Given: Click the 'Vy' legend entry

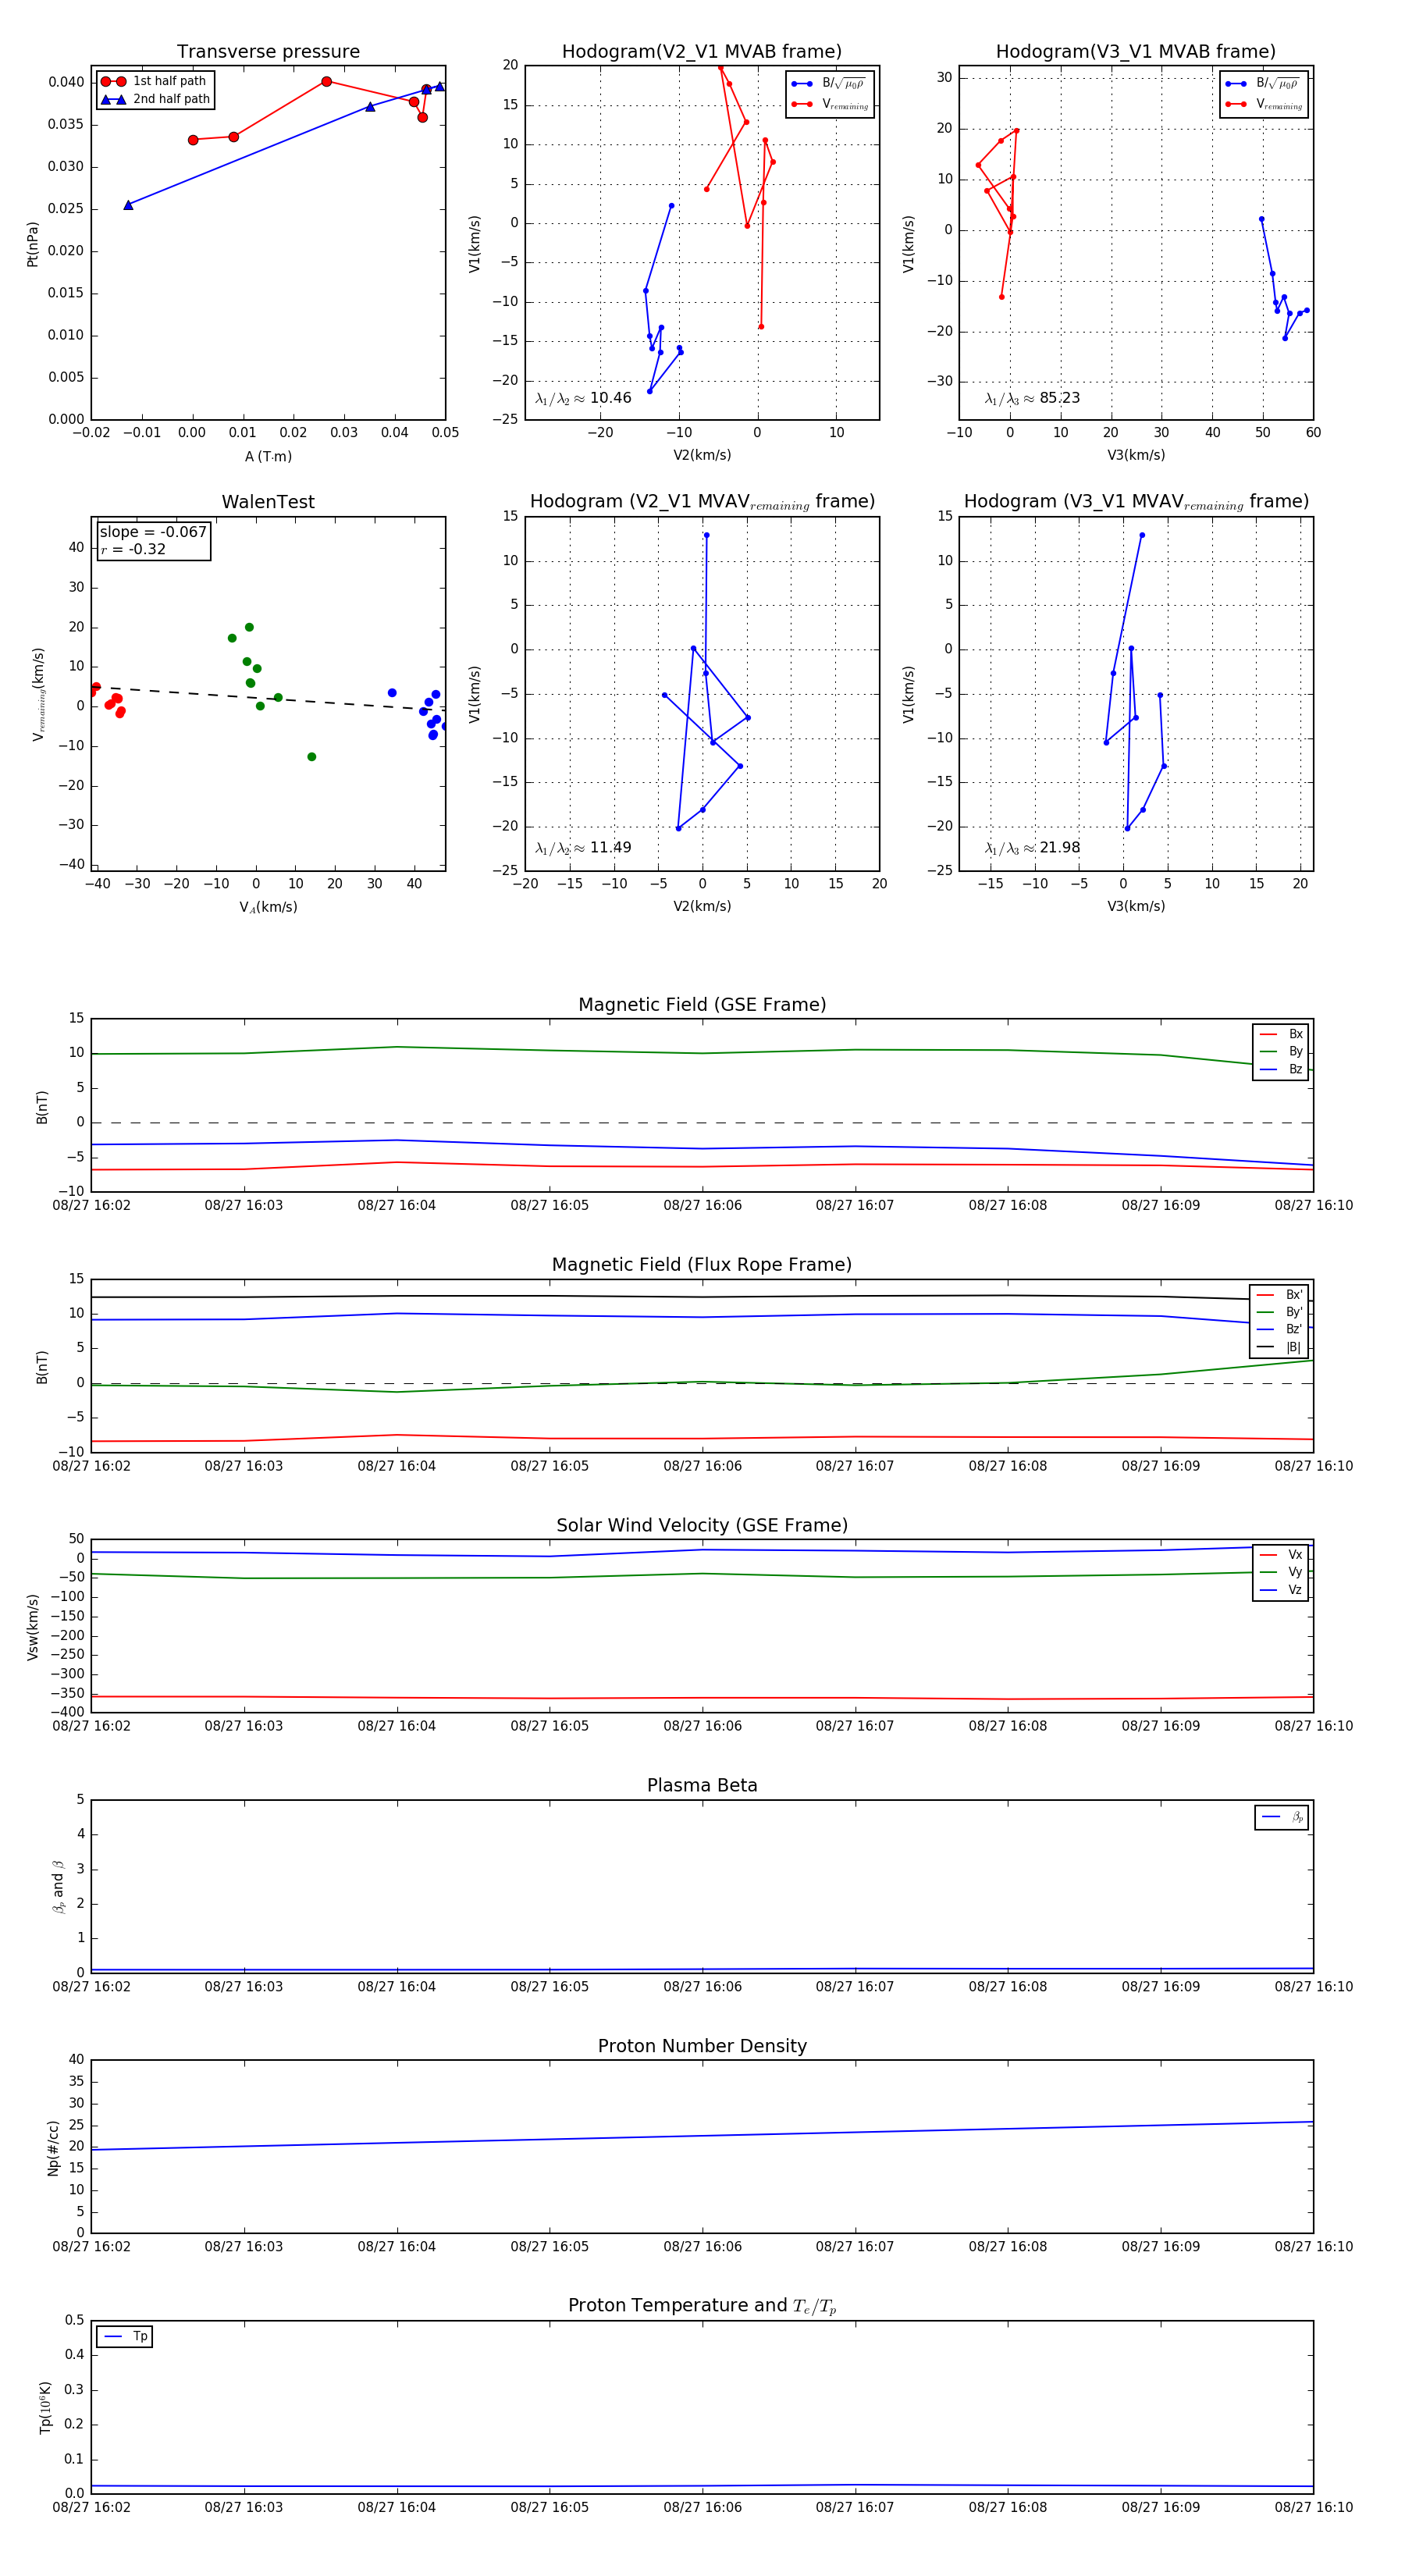Looking at the screenshot, I should (x=1281, y=1573).
